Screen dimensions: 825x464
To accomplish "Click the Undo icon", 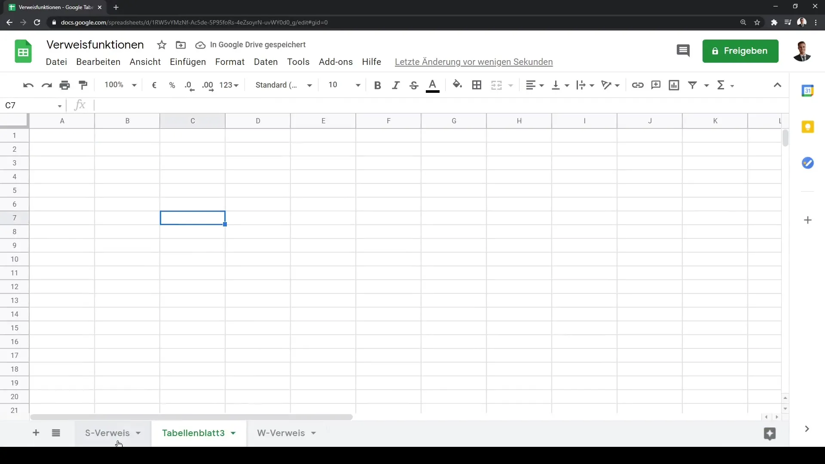I will point(28,85).
